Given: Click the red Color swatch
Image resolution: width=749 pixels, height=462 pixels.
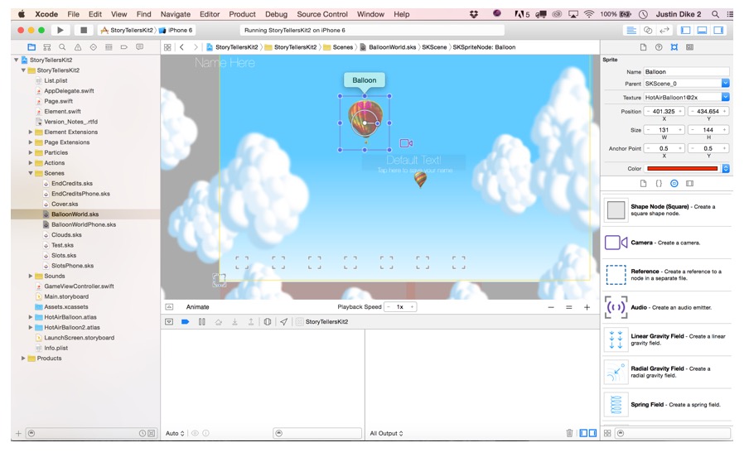Looking at the screenshot, I should [682, 168].
